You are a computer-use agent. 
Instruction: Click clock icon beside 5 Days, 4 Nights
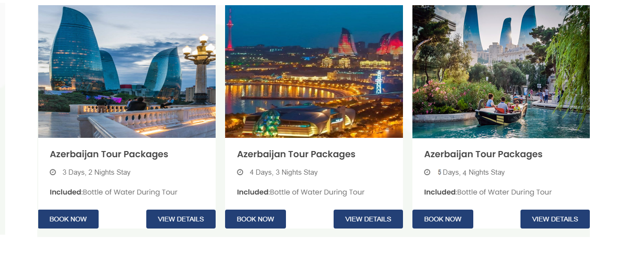[427, 172]
